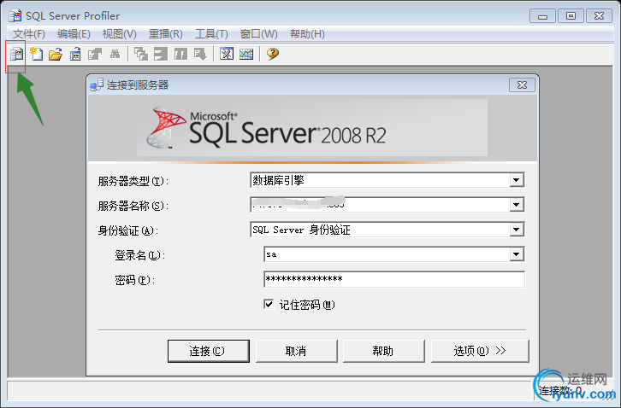Open the 工具(T) menu
The width and height of the screenshot is (621, 408).
pos(211,34)
